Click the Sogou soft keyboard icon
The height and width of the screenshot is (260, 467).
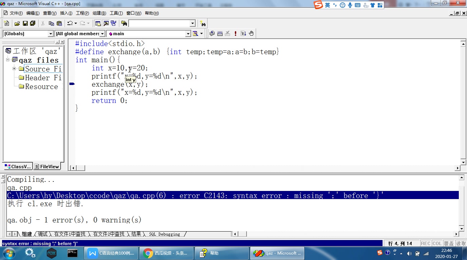point(358,5)
